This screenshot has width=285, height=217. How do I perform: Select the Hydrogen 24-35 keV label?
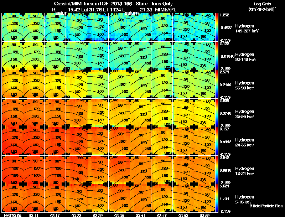tap(245, 143)
